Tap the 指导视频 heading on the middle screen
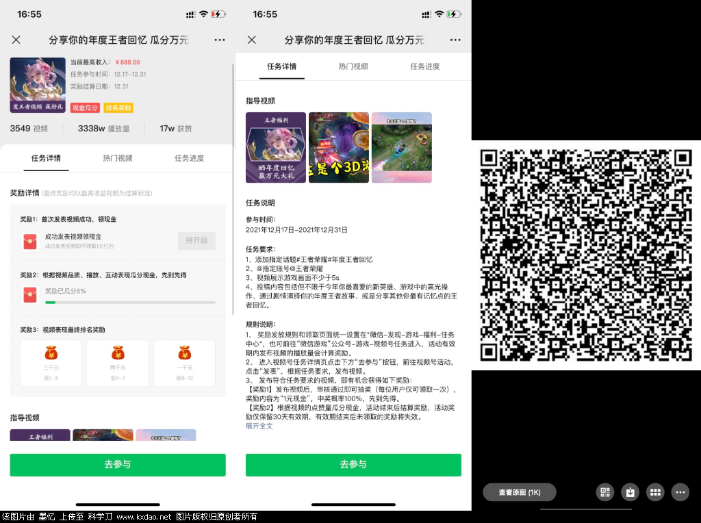 (x=260, y=101)
